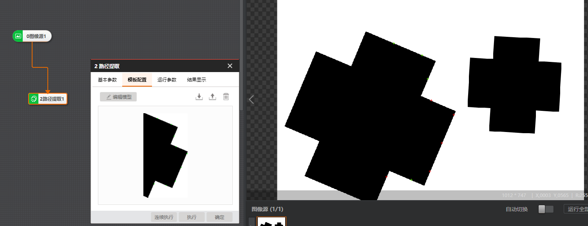Image resolution: width=588 pixels, height=226 pixels.
Task: Select the 0图像源1 node label
Action: click(36, 36)
